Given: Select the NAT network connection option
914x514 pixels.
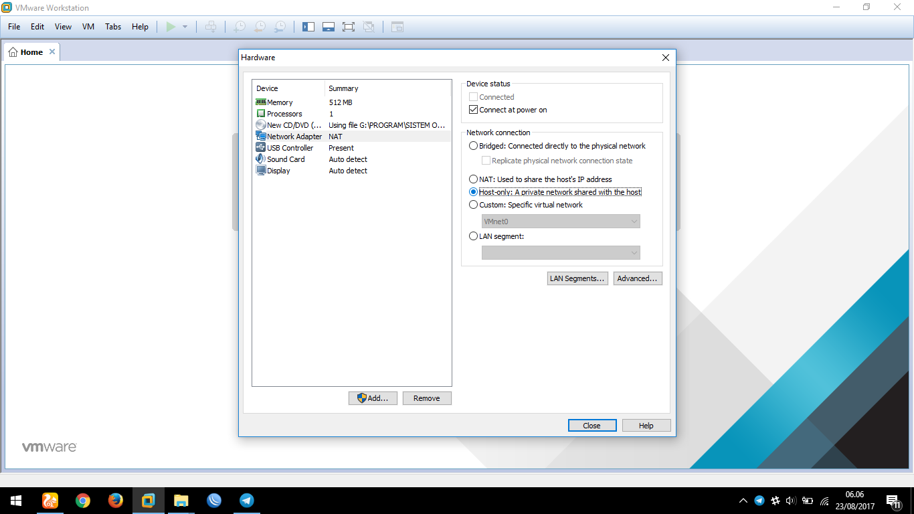Looking at the screenshot, I should pos(473,179).
